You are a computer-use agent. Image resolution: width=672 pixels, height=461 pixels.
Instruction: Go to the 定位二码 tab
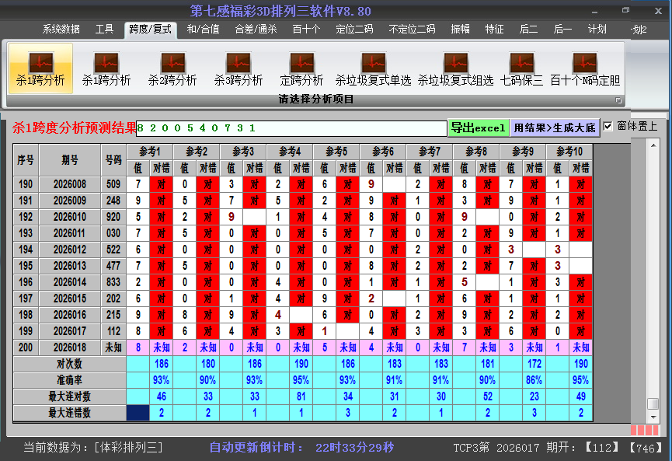[354, 30]
